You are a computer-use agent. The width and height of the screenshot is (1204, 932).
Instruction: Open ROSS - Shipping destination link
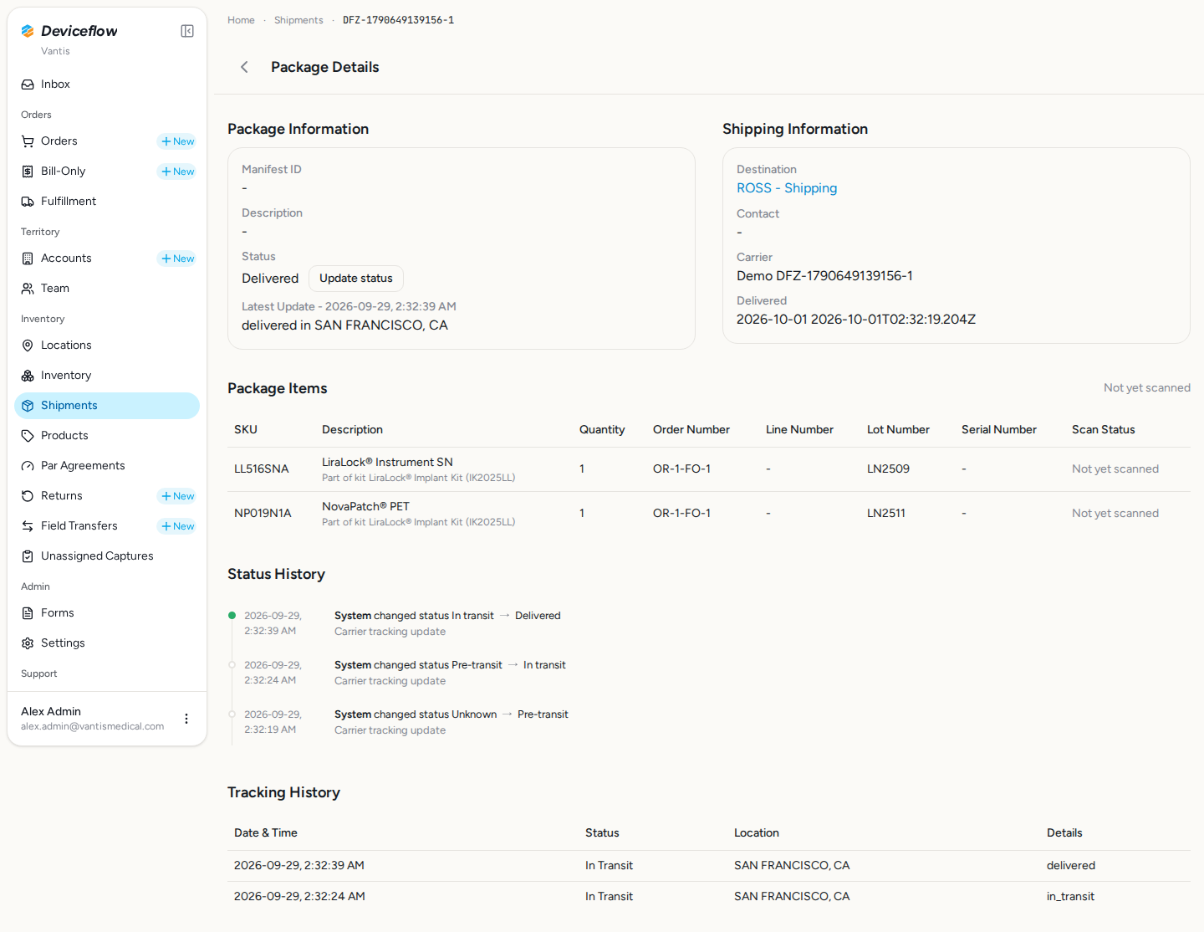[x=787, y=188]
